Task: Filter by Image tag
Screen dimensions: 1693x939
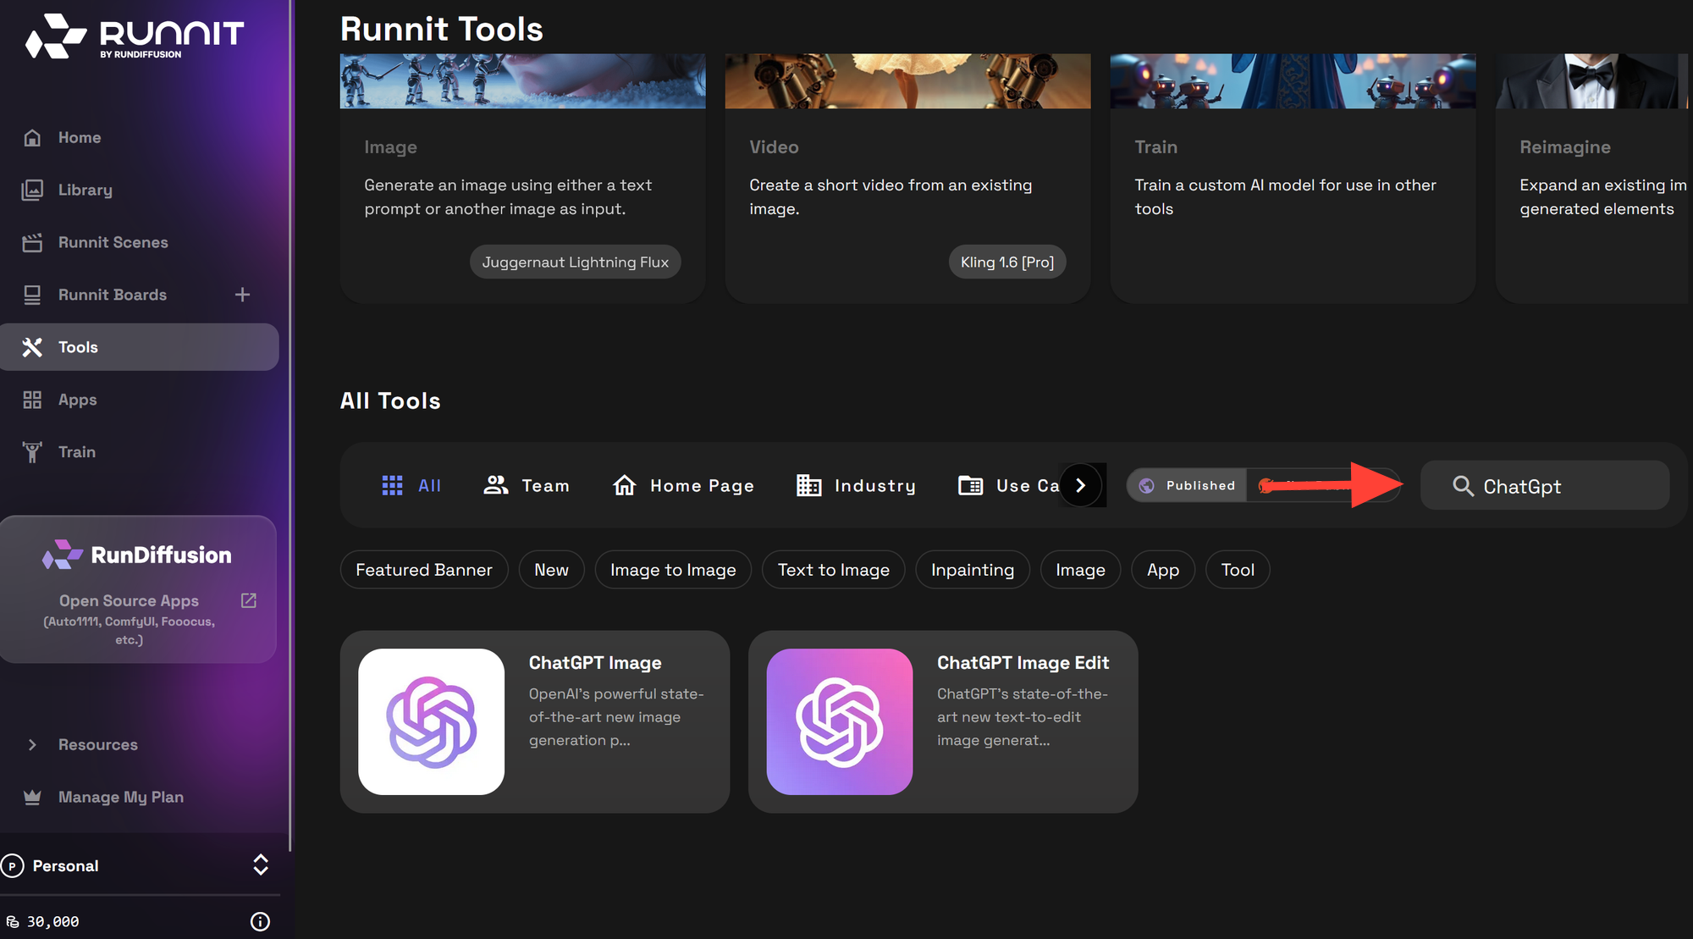Action: pyautogui.click(x=1080, y=570)
